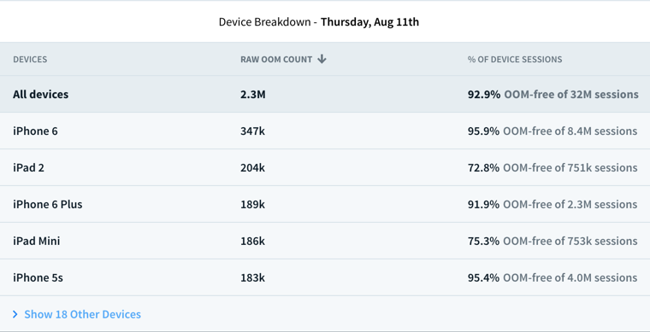This screenshot has width=650, height=332.
Task: Click the 183k count for iPhone 5s
Action: click(252, 277)
